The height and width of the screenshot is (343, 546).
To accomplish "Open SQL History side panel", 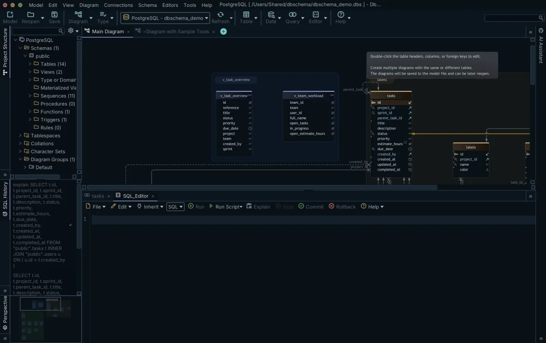I will coord(5,199).
